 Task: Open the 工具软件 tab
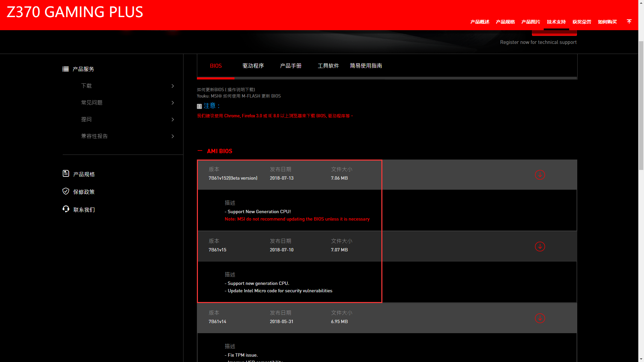[x=328, y=66]
